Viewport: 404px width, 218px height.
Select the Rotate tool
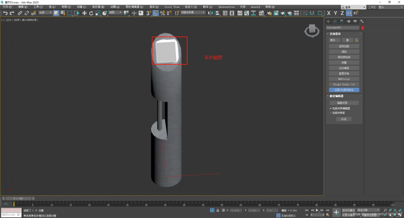click(x=91, y=13)
